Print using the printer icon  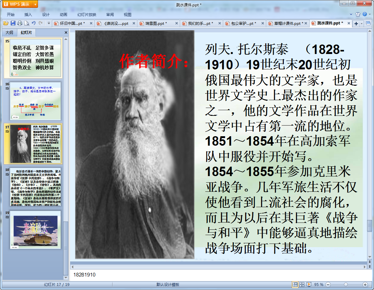tap(20, 23)
